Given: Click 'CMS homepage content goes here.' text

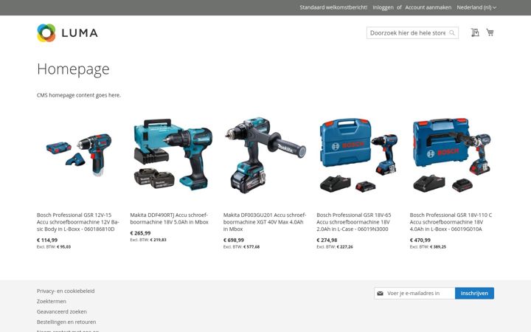Looking at the screenshot, I should coord(79,95).
